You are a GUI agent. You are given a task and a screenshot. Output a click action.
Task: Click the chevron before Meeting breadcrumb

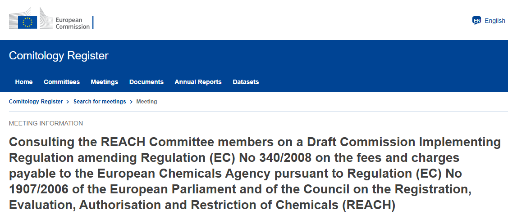pyautogui.click(x=131, y=102)
